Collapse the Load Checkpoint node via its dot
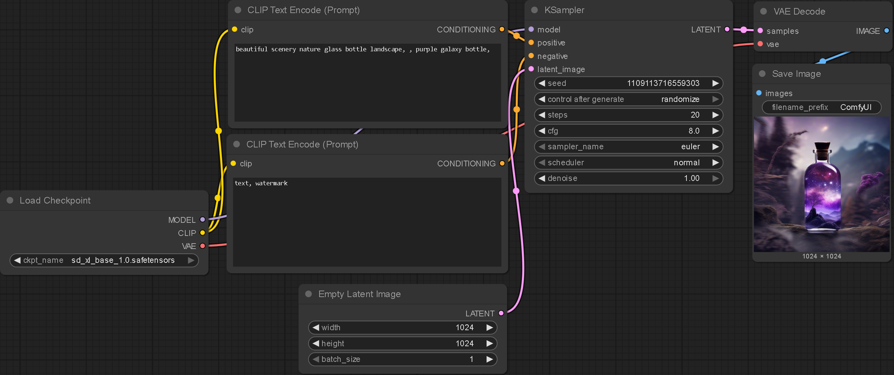Screen dimensions: 894x375 pyautogui.click(x=10, y=200)
